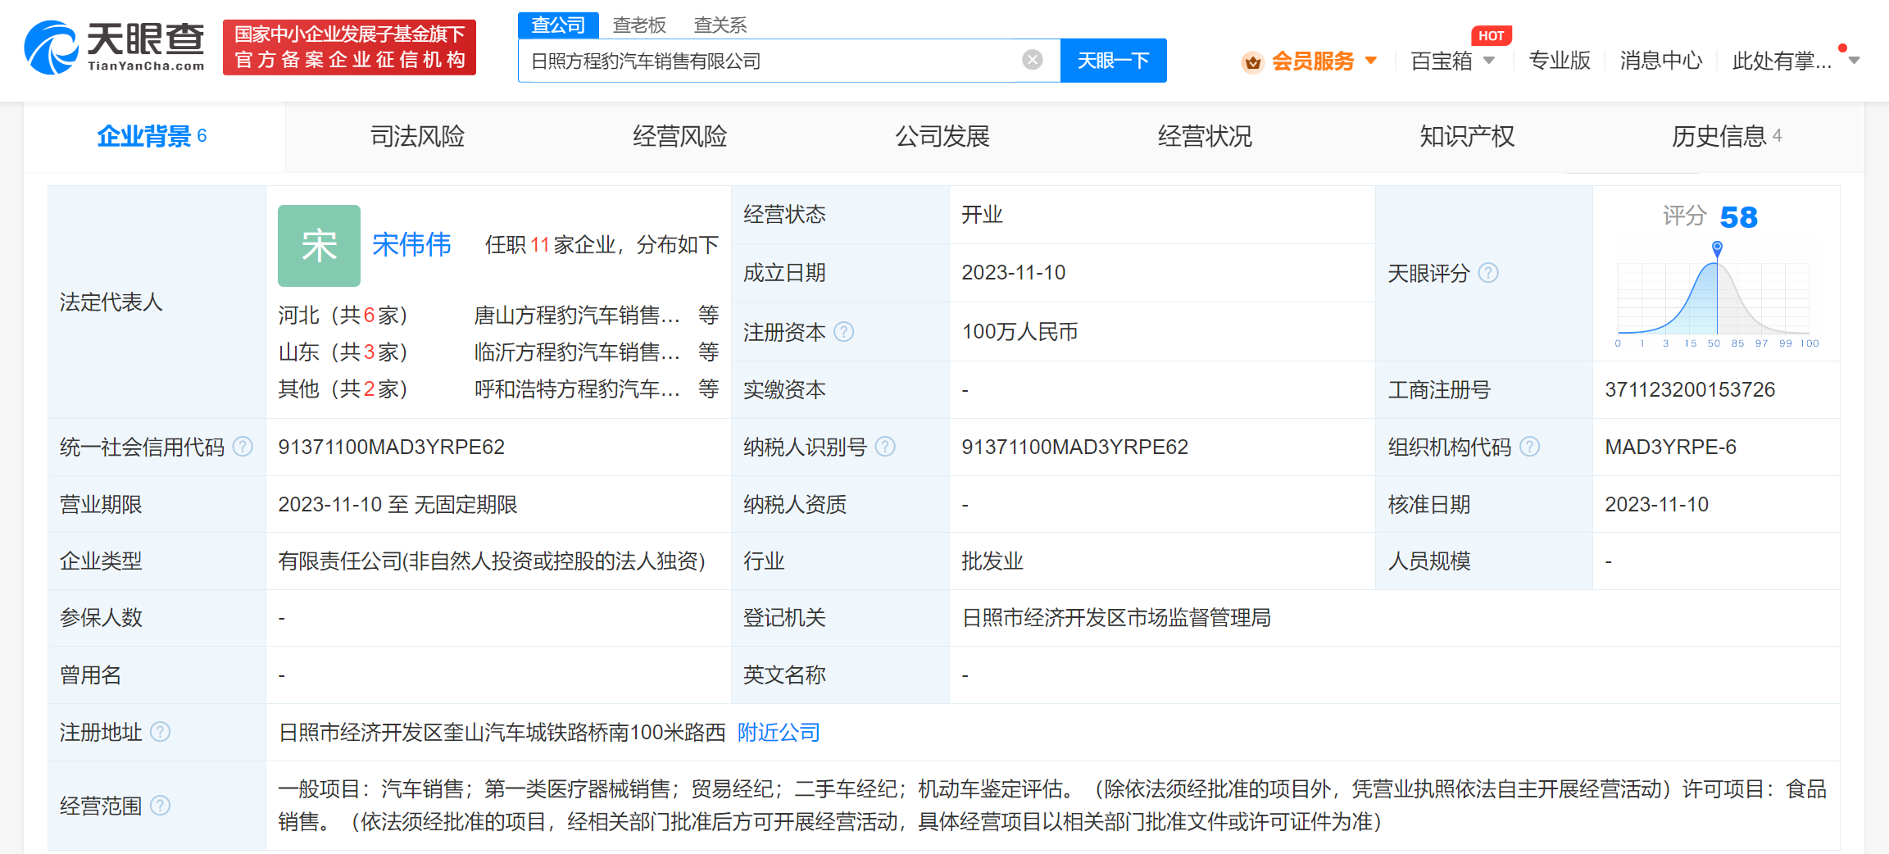Click the help icon next to 经营范围
Image resolution: width=1889 pixels, height=854 pixels.
coord(161,806)
